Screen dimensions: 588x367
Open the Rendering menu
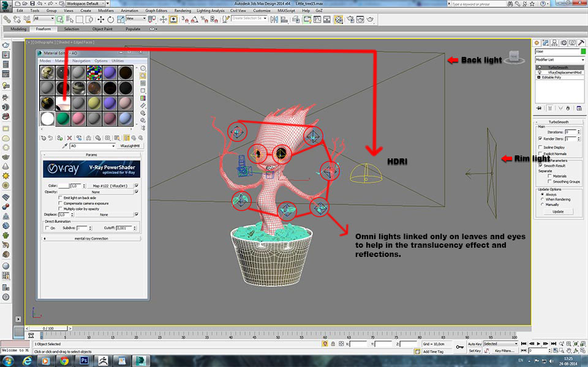click(183, 10)
